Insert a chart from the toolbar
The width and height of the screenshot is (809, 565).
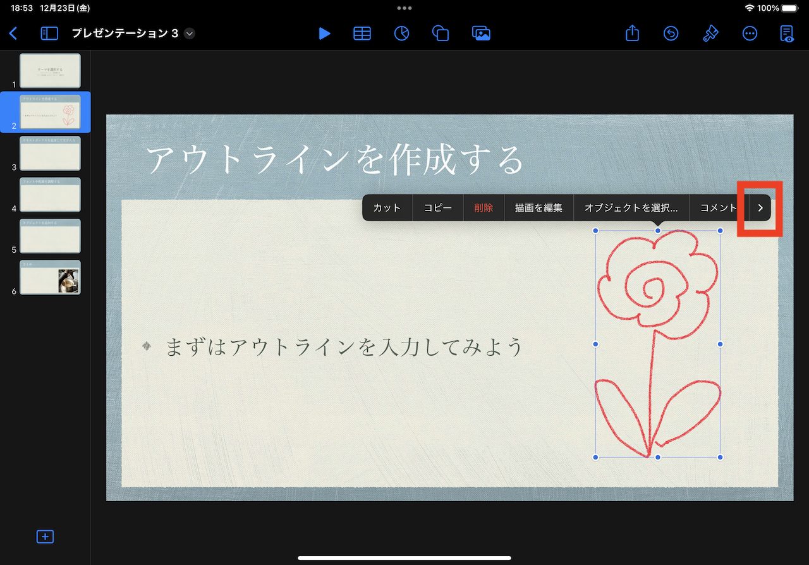(401, 33)
